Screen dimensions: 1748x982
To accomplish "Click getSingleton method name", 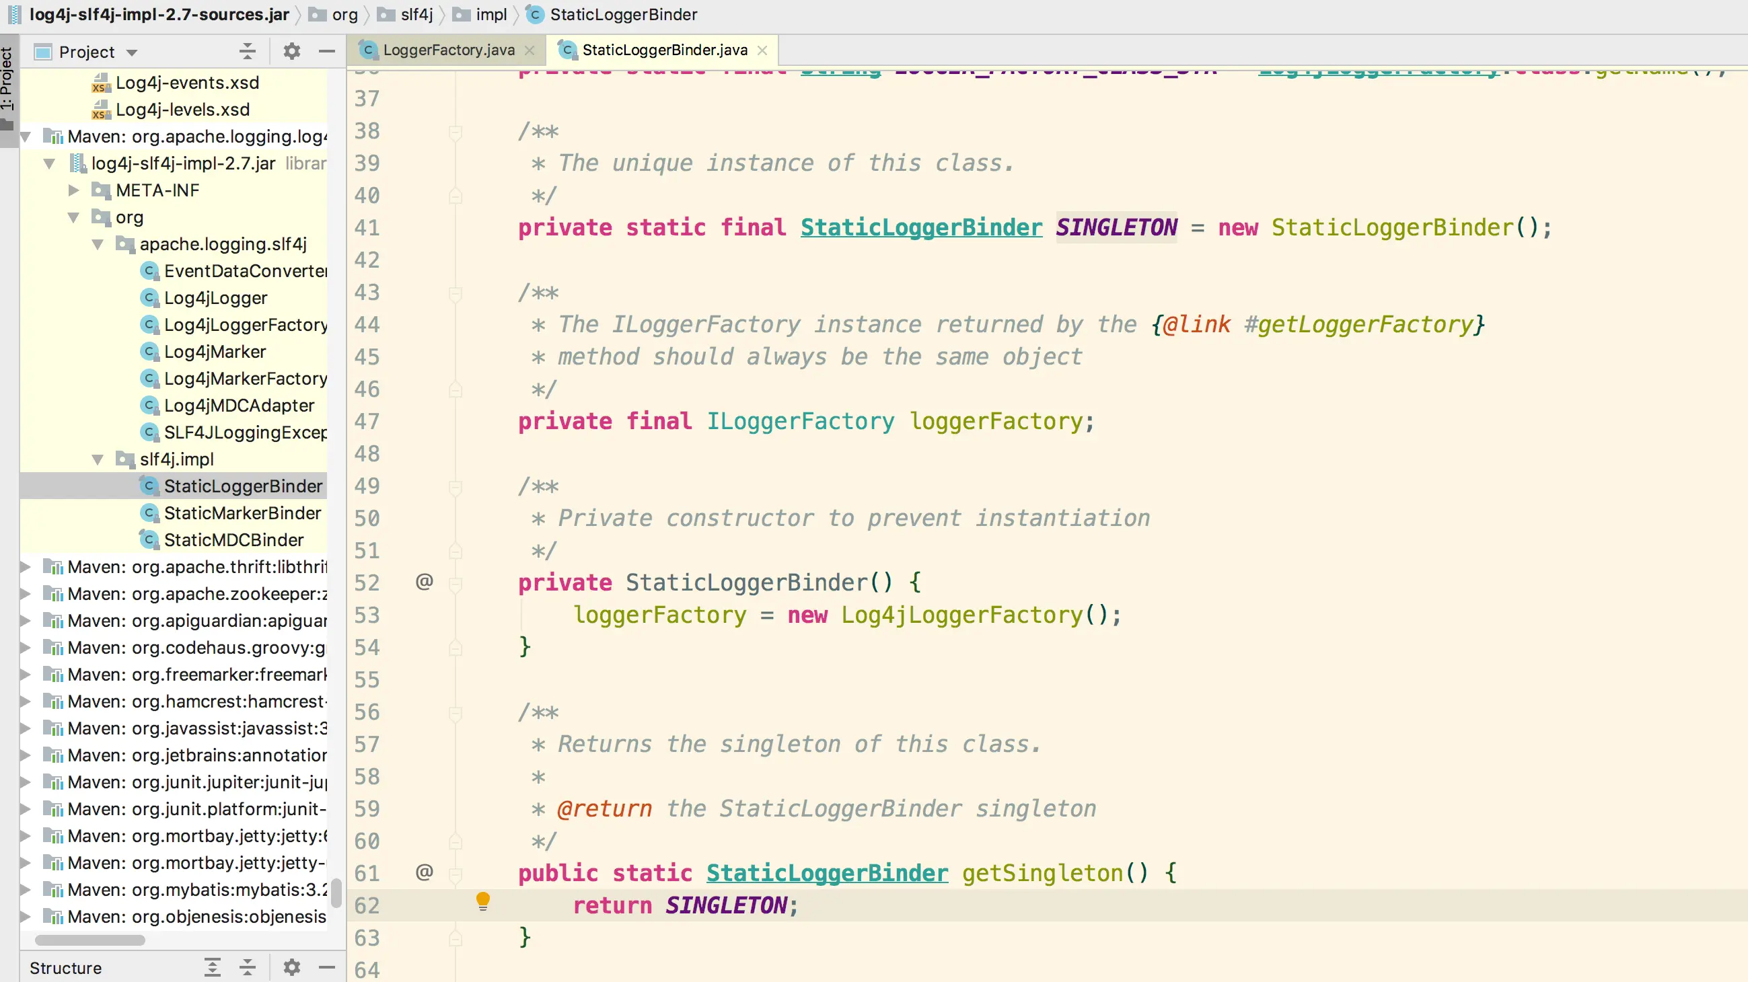I will 1042,873.
